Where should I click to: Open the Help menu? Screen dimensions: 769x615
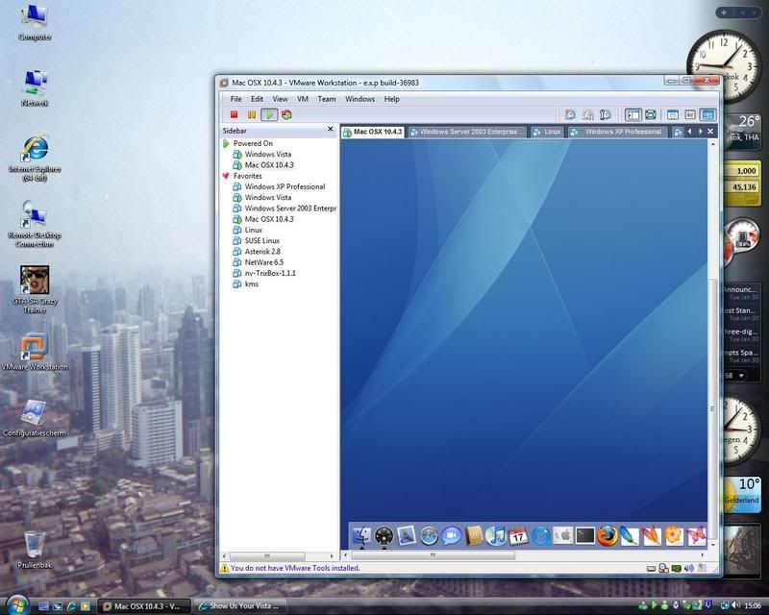(x=391, y=99)
